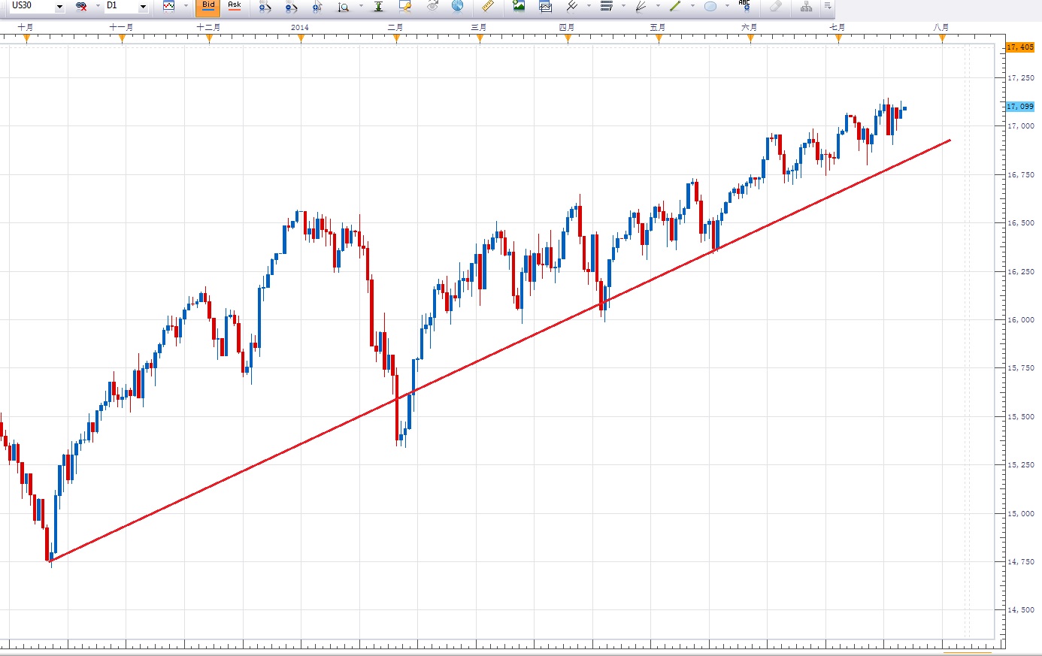Expand the Fibonacci tool dropdown arrow
This screenshot has width=1042, height=656.
pos(623,6)
